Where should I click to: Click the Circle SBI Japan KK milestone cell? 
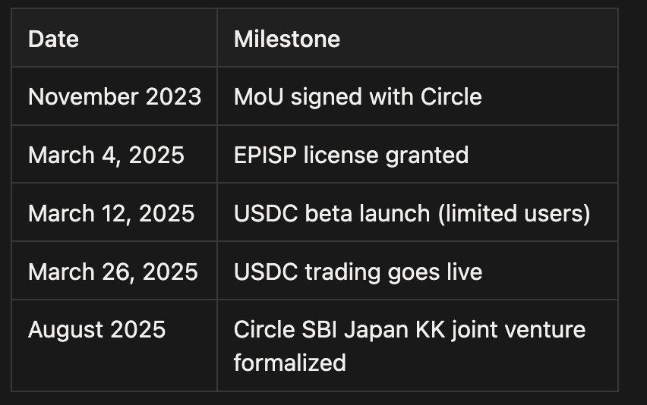point(409,346)
